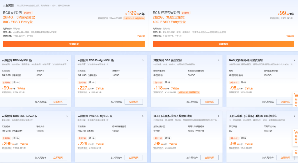The height and width of the screenshot is (163, 298).
Task: Click orange 立即购买 button for ECS 经济型e实例
Action: pos(223,44)
